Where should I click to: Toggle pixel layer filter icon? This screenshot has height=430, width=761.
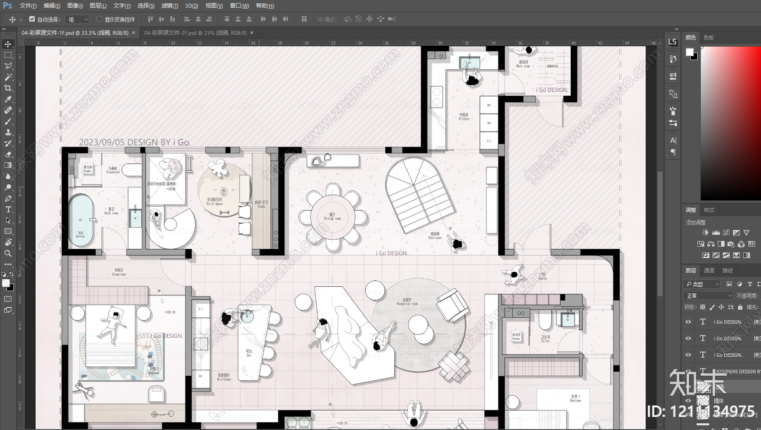[729, 284]
